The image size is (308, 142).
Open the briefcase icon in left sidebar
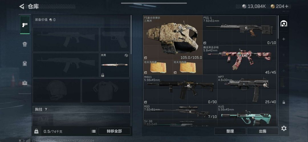[x=25, y=83]
